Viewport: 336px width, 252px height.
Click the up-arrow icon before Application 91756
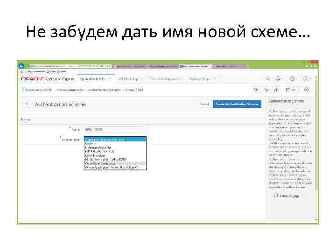(x=24, y=90)
